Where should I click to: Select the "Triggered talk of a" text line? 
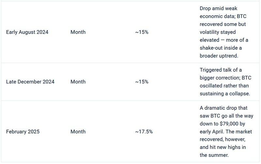click(x=221, y=70)
